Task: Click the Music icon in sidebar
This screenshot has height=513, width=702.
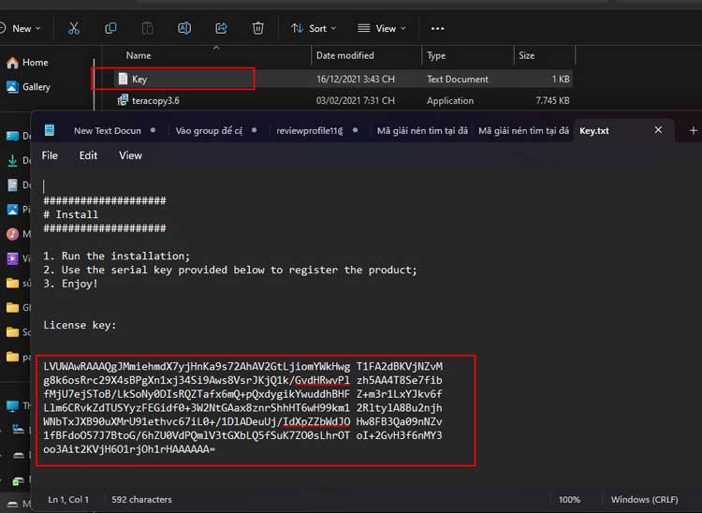Action: (x=12, y=234)
